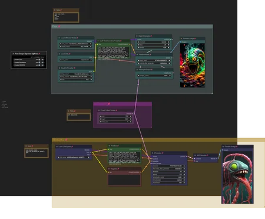Click the pin icon on RandomNoise node
265x219 pixels.
coord(150,54)
